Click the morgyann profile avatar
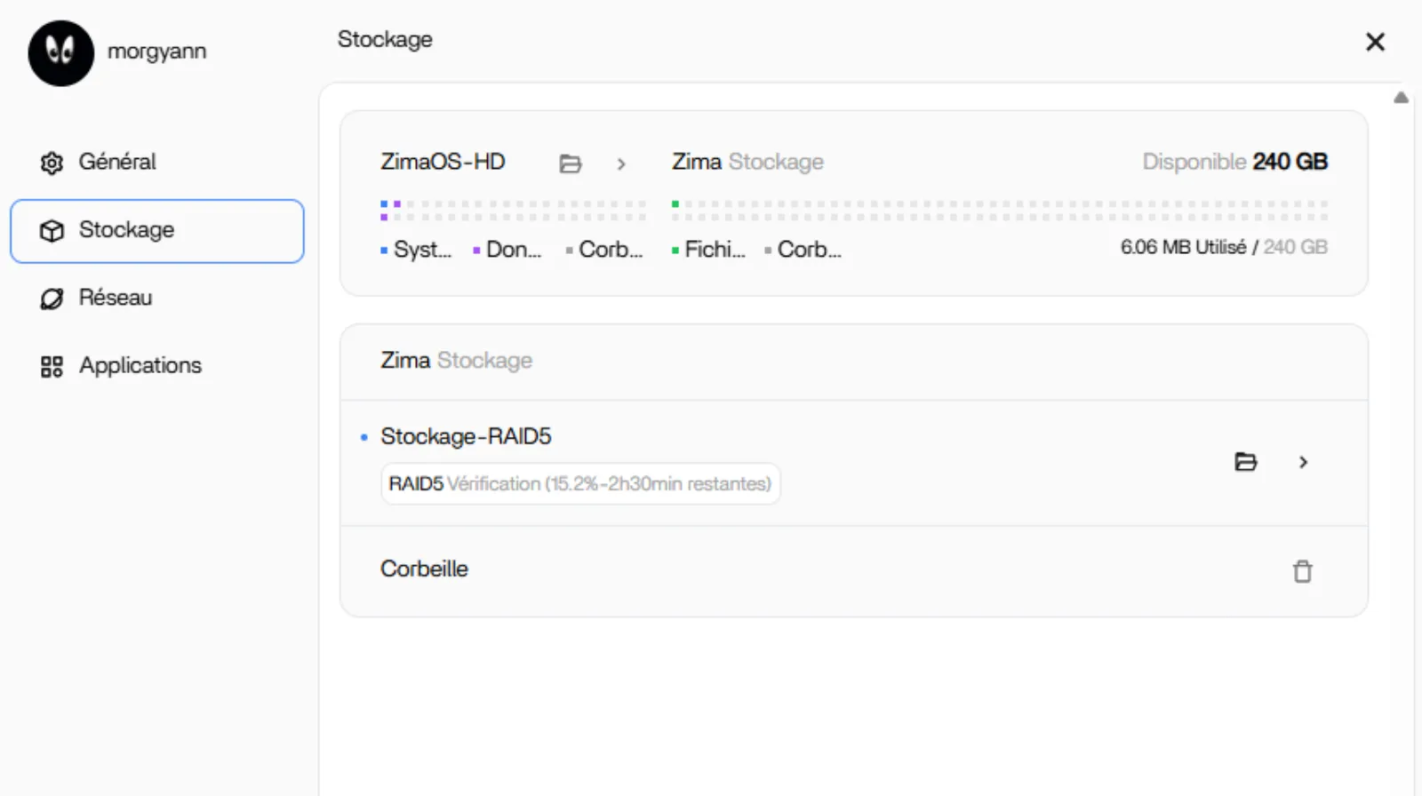Image resolution: width=1422 pixels, height=796 pixels. pos(60,53)
